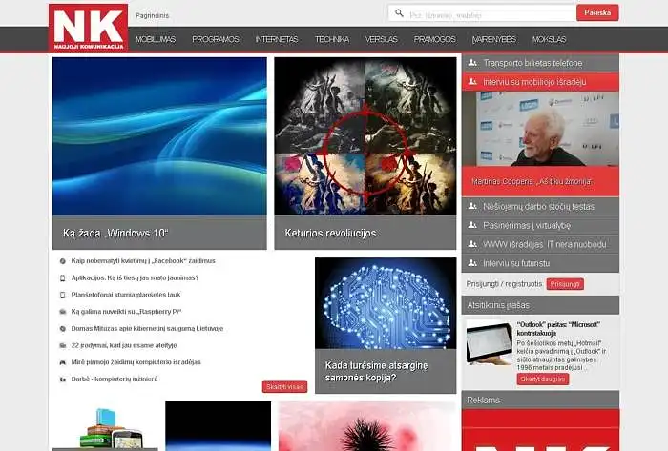The width and height of the screenshot is (668, 451).
Task: Click the icon beside 22 įrodymai article
Action: 63,345
